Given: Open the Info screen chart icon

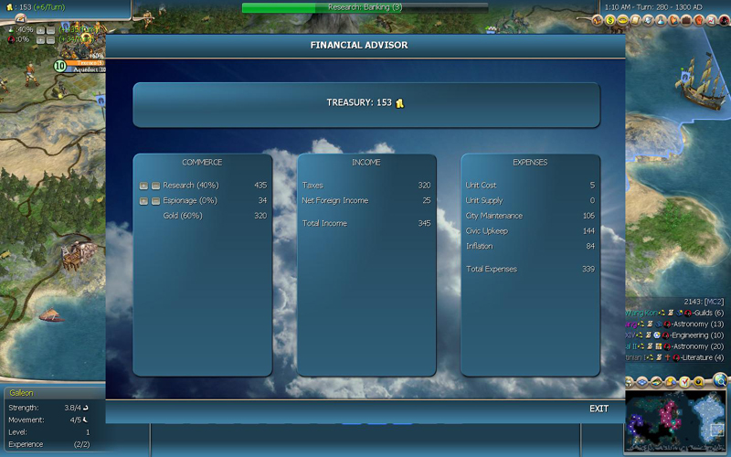Looking at the screenshot, I should [x=712, y=20].
